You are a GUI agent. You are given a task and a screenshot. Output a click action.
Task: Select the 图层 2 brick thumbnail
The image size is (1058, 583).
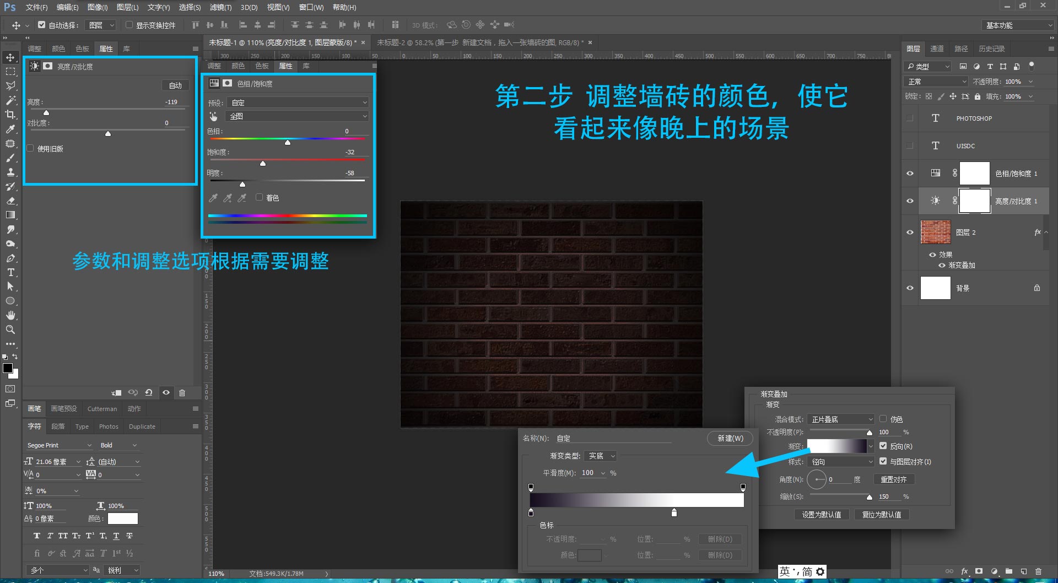(x=935, y=232)
